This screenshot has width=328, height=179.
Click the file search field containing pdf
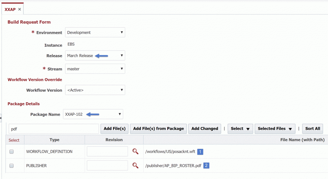pos(54,129)
